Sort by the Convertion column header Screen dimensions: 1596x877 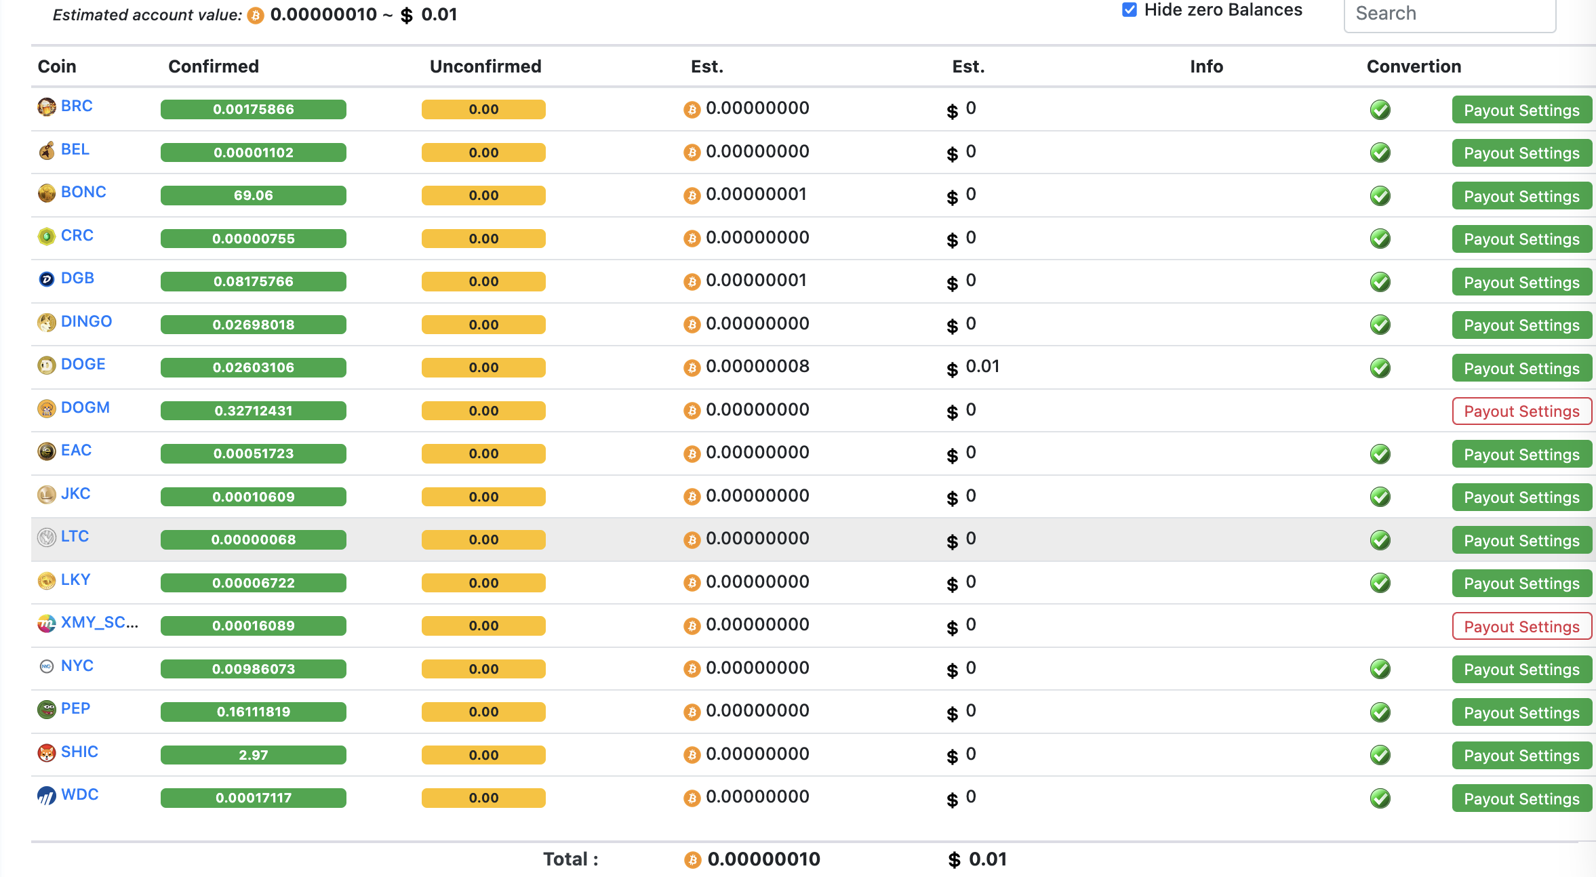click(x=1414, y=66)
